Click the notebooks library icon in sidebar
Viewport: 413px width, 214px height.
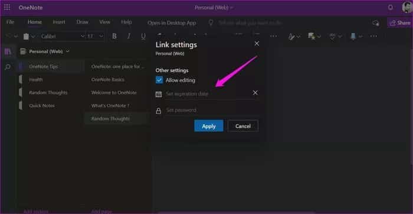[x=8, y=51]
